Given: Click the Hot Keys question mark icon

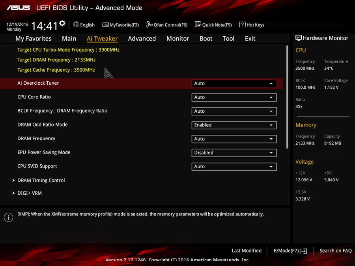Looking at the screenshot, I should coord(242,24).
